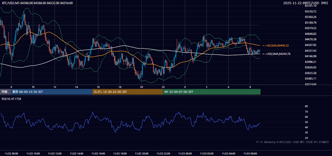332x156 pixels.
Task: Click the 11/22 20:00 time axis label
Action: pyautogui.click(x=142, y=154)
